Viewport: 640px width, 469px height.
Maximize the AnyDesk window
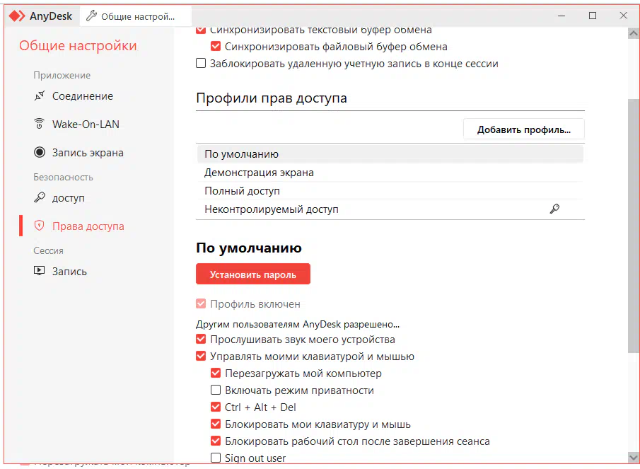(593, 16)
